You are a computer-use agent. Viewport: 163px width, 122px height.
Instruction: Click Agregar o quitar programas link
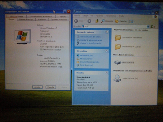(91, 40)
